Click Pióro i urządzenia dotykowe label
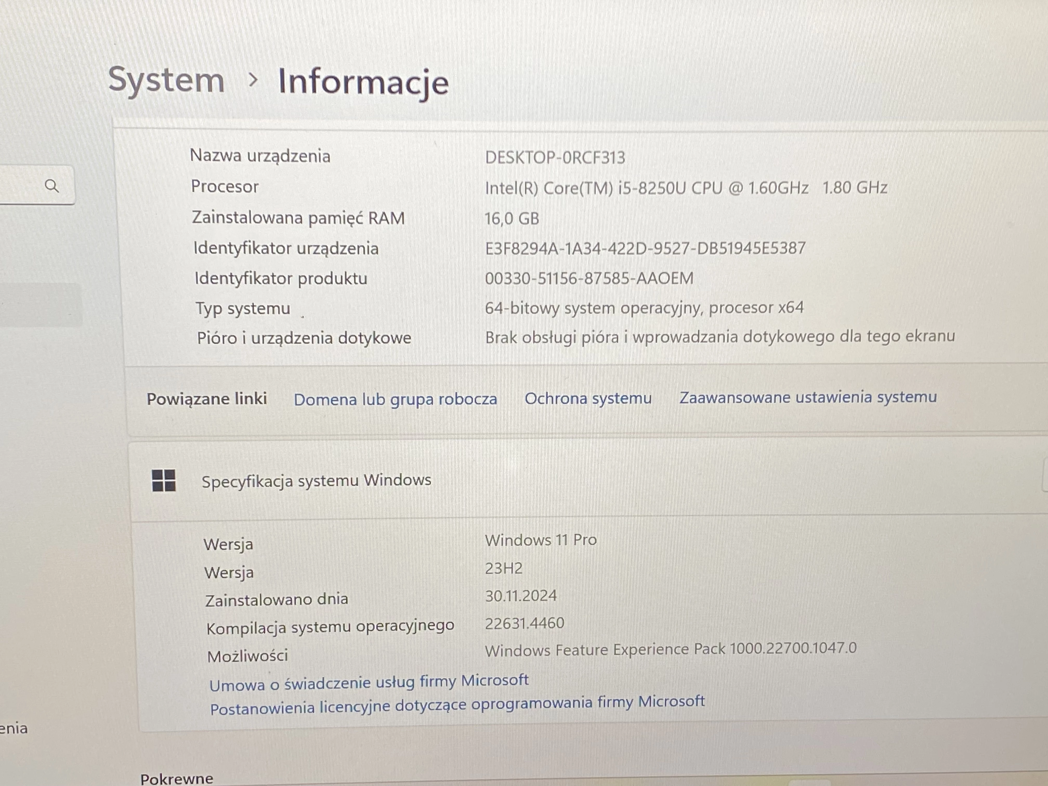 pos(304,338)
